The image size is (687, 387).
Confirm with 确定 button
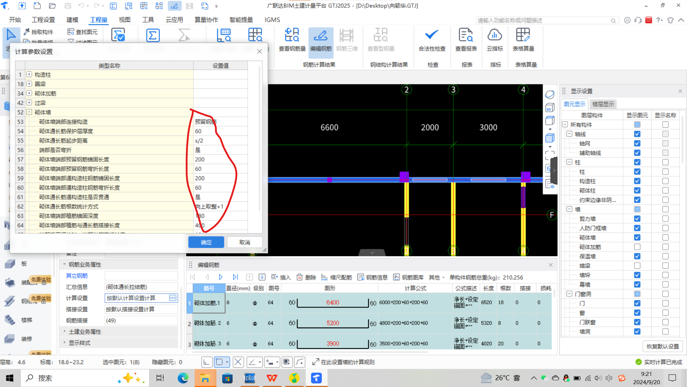(206, 242)
